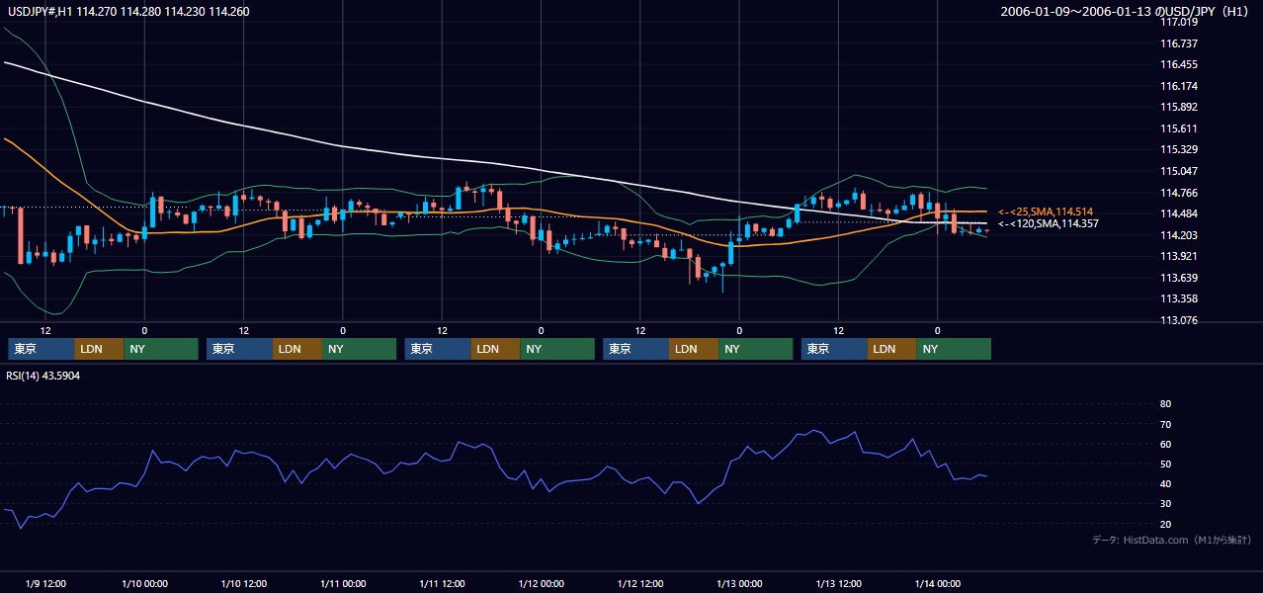Select RSI scale level 60
The width and height of the screenshot is (1263, 593).
pyautogui.click(x=1165, y=444)
